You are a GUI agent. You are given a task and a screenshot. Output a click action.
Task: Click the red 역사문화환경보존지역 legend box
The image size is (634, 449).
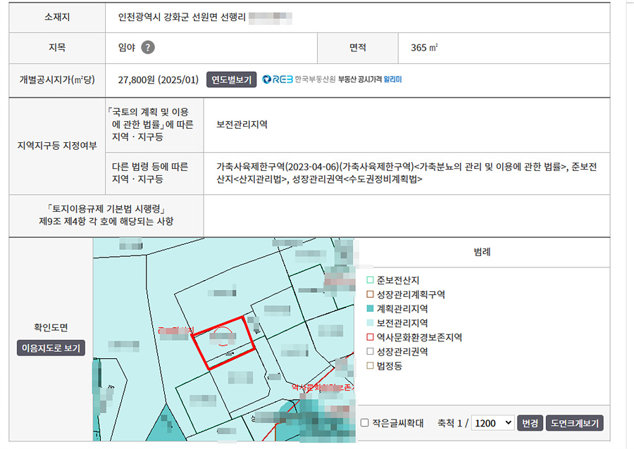(370, 337)
